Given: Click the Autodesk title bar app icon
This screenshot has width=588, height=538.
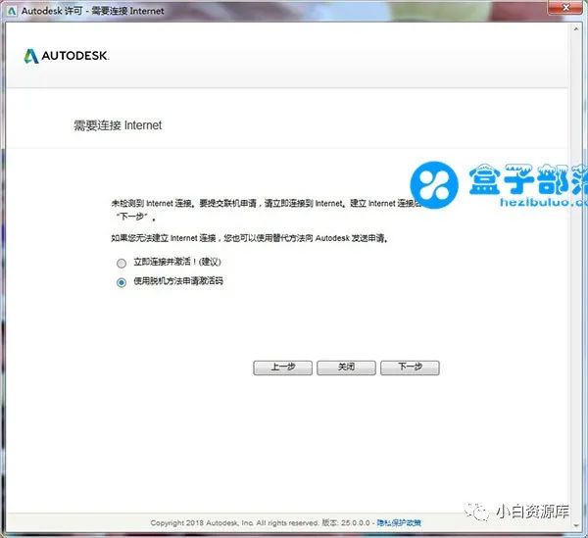Looking at the screenshot, I should tap(12, 11).
